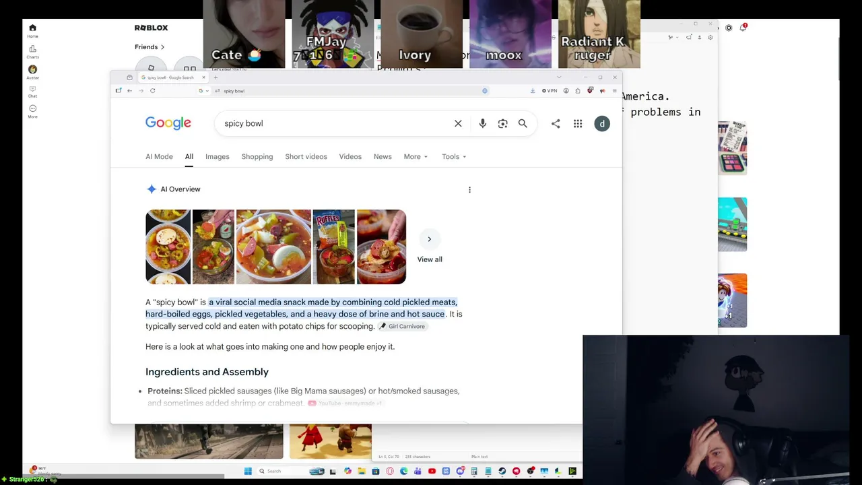Screen dimensions: 862x485
Task: Open the browser hamburger menu
Action: 614,91
